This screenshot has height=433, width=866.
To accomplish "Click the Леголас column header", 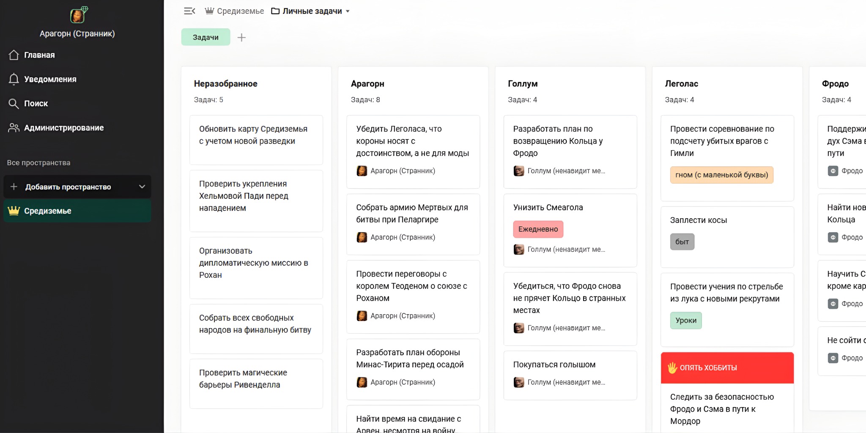I will (682, 84).
